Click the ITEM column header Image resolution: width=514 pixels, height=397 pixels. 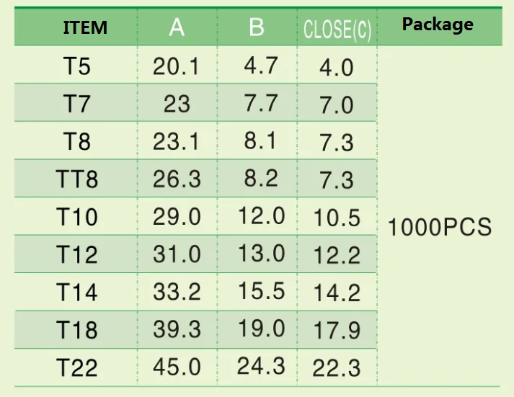tap(85, 28)
